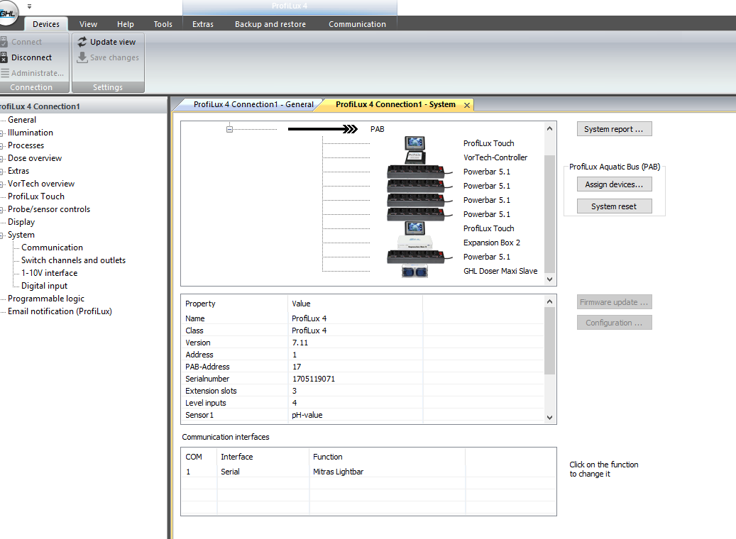Click the Serialnumber value 1705119071

314,379
